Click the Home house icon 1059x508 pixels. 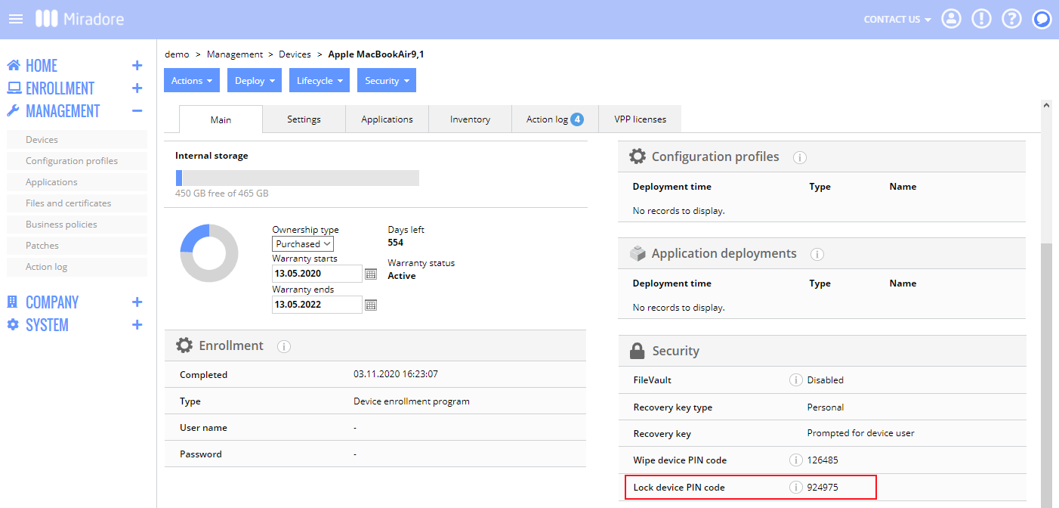point(14,66)
